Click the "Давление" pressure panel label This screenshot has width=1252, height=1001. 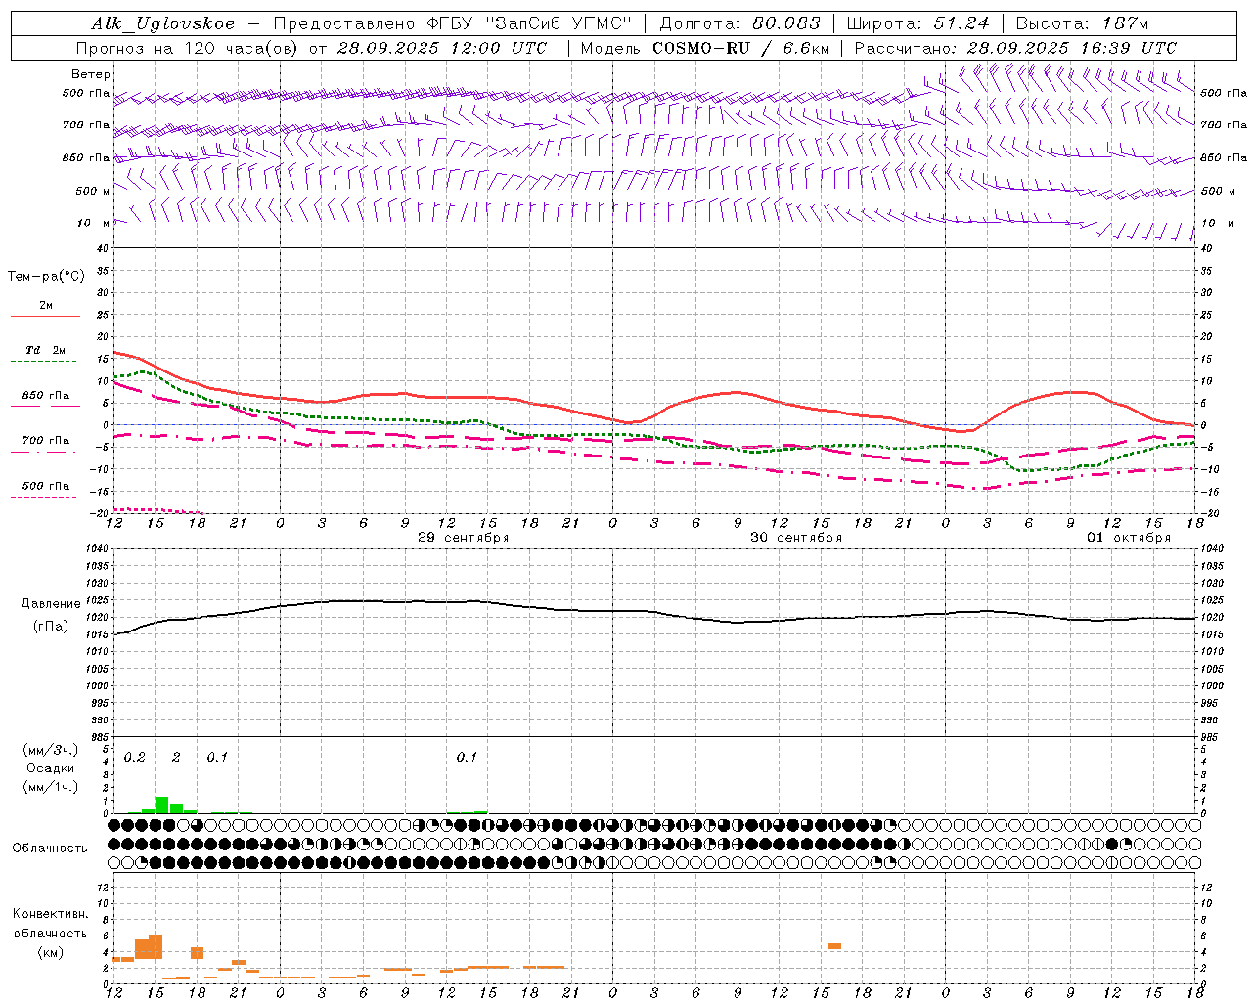click(x=51, y=604)
